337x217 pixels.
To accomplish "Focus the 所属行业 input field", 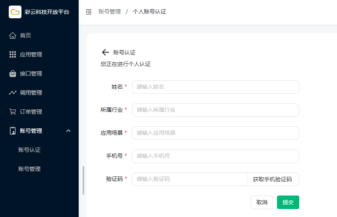I will point(215,110).
